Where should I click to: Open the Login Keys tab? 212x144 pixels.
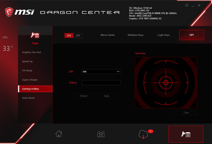click(x=163, y=35)
